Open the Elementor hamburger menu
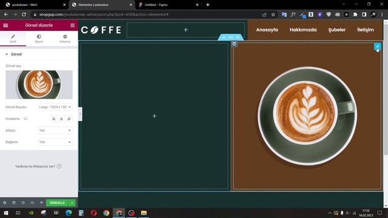 click(5, 25)
